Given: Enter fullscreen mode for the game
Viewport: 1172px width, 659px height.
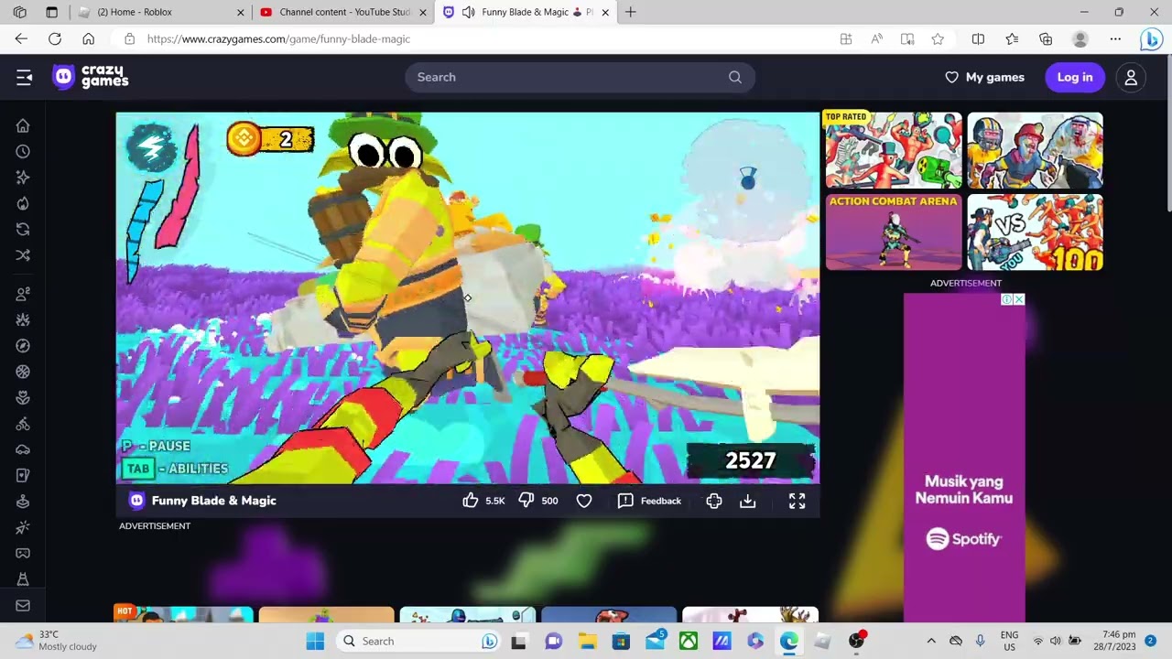Looking at the screenshot, I should coord(798,501).
